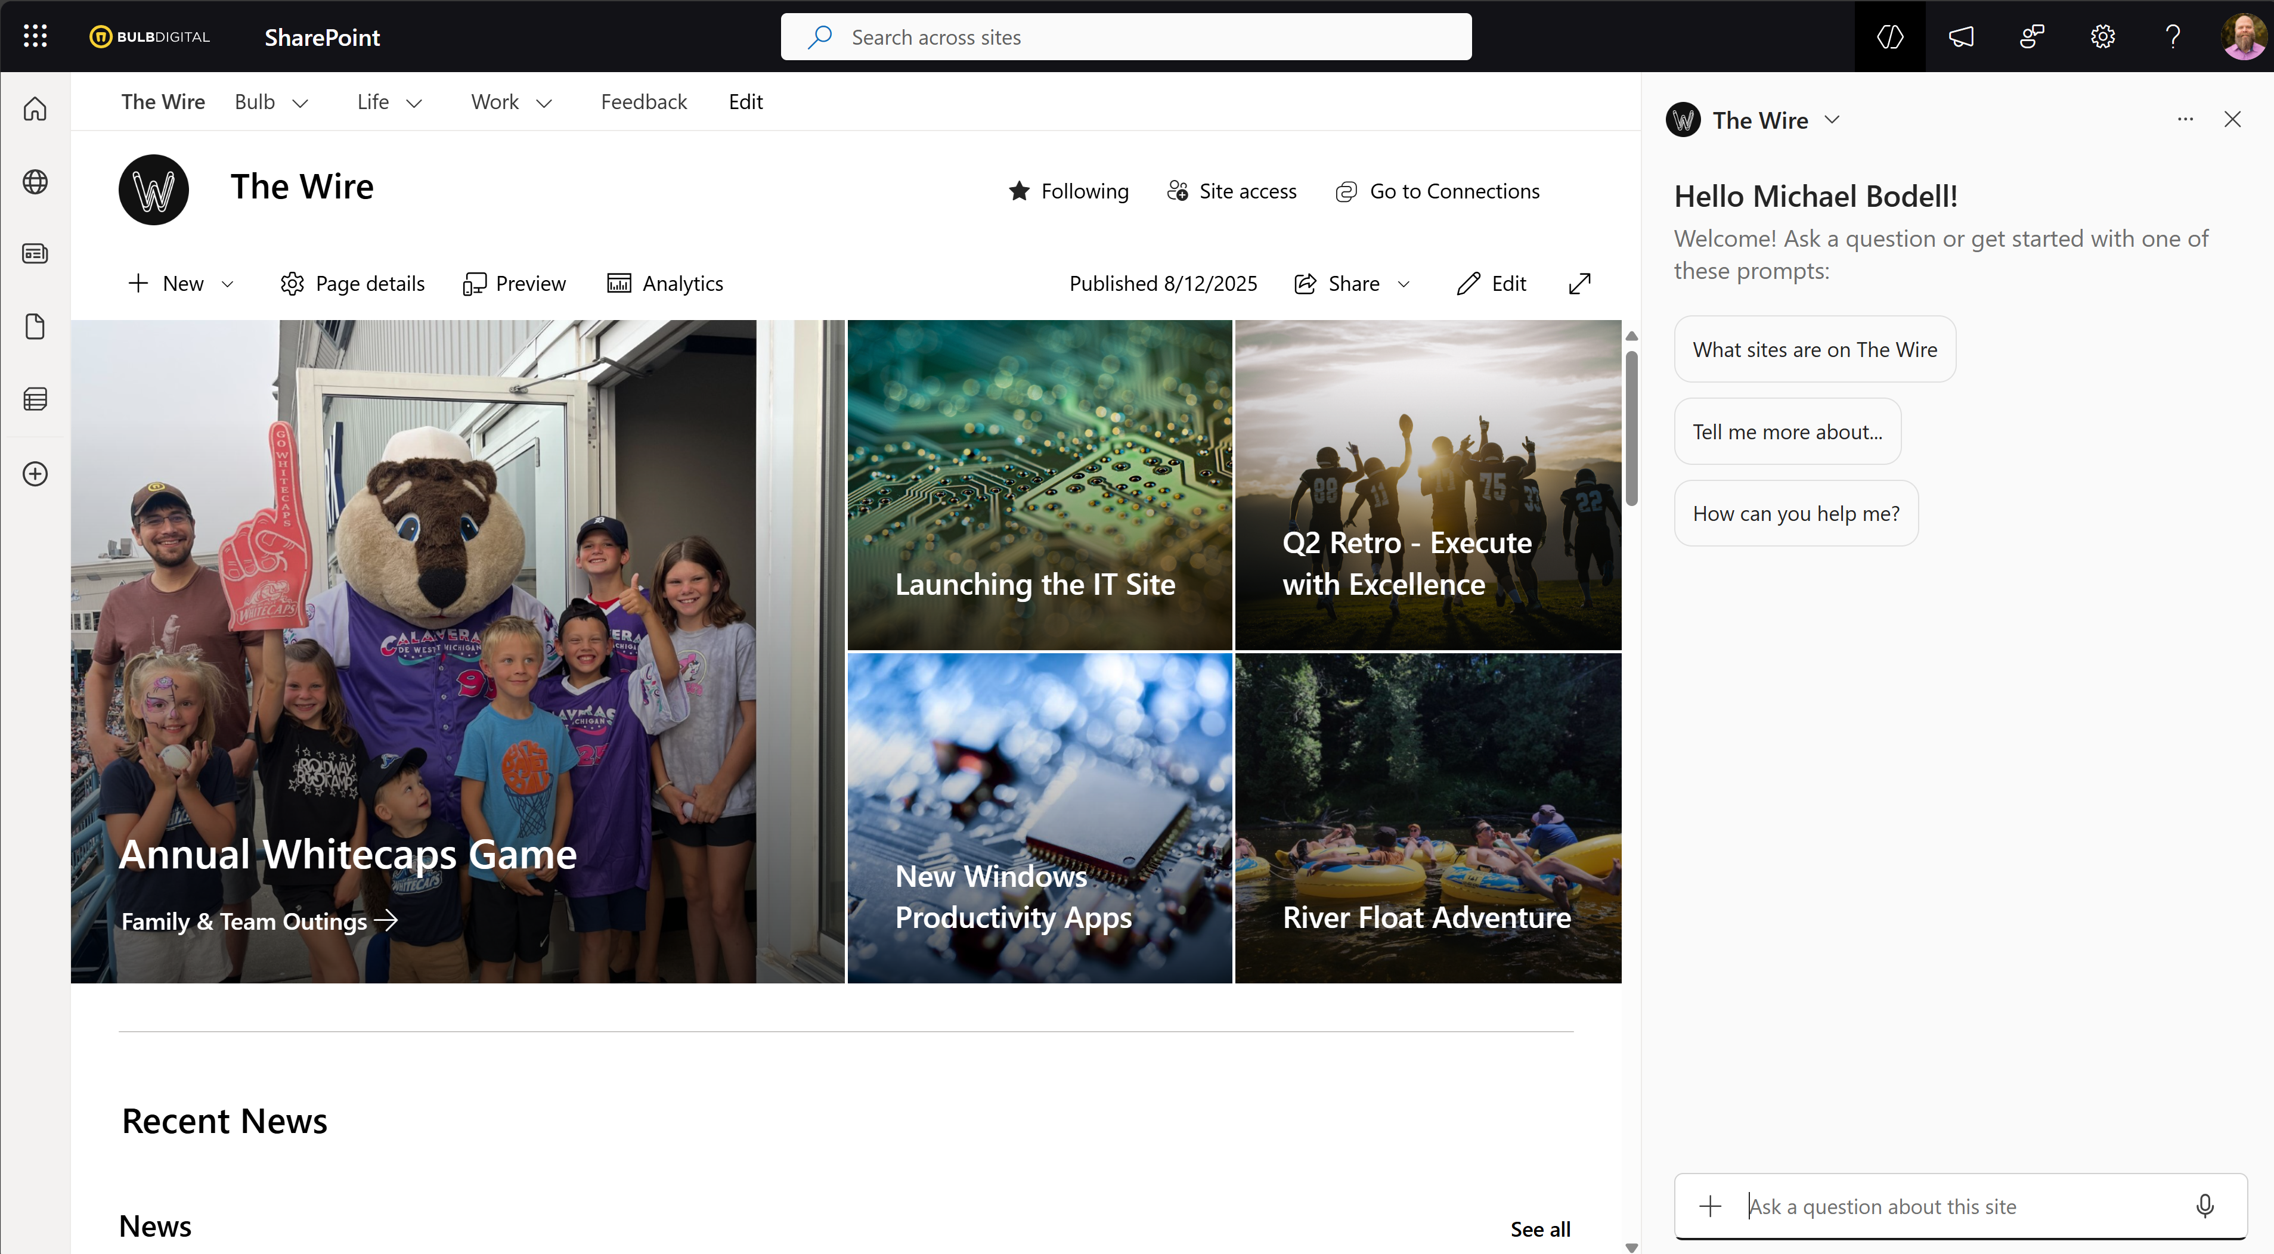This screenshot has height=1254, width=2274.
Task: Open the news feed sidebar icon
Action: [35, 254]
